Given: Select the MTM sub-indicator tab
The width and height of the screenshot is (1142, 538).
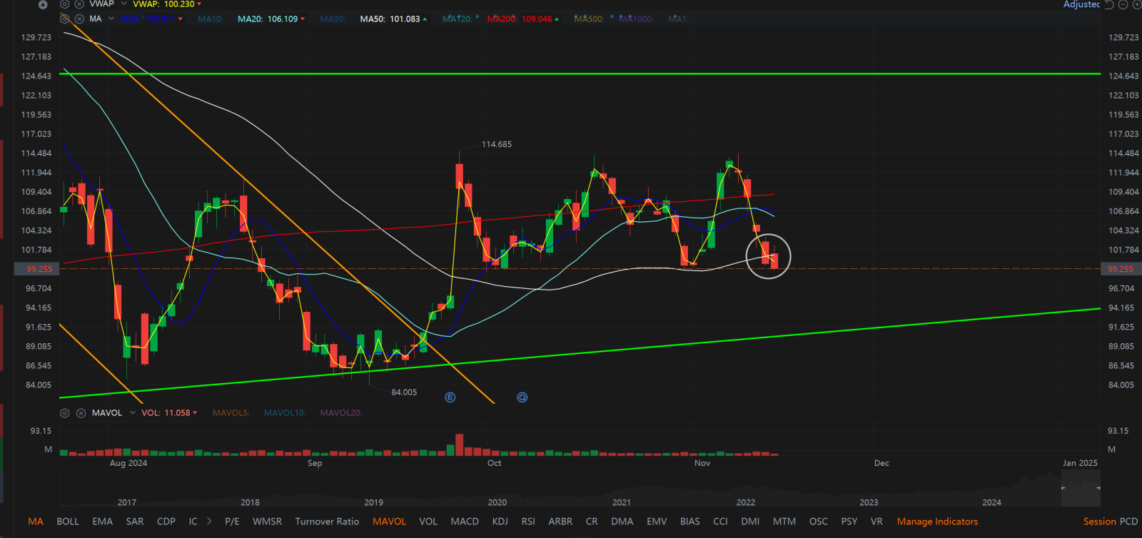Looking at the screenshot, I should (784, 522).
